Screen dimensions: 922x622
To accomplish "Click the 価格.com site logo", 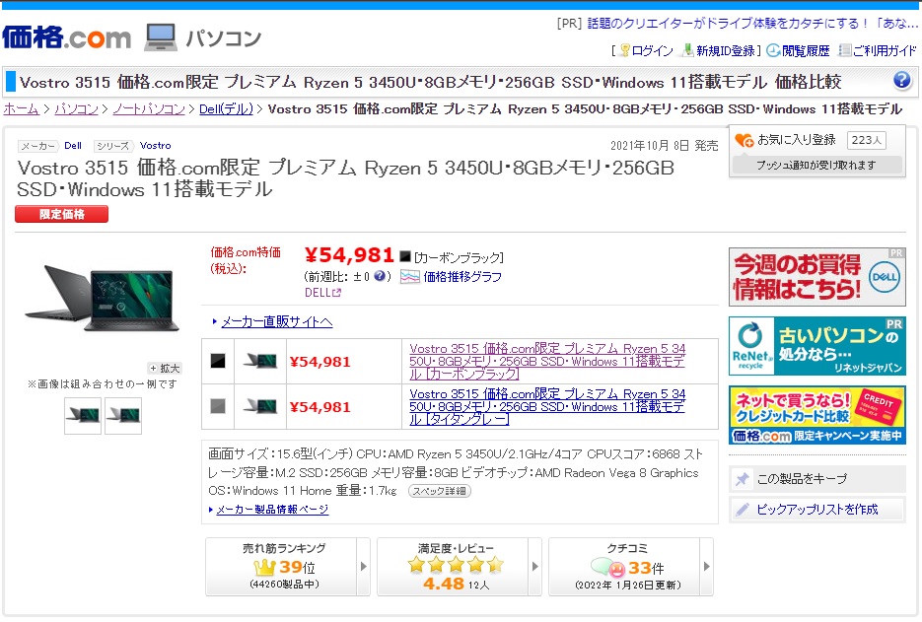I will click(x=66, y=37).
